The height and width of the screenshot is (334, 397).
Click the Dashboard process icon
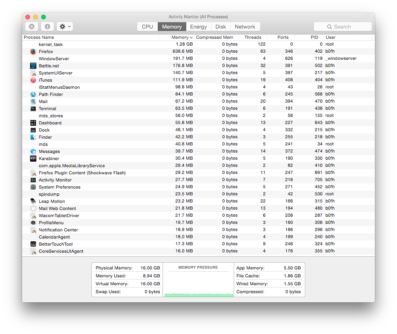point(33,123)
